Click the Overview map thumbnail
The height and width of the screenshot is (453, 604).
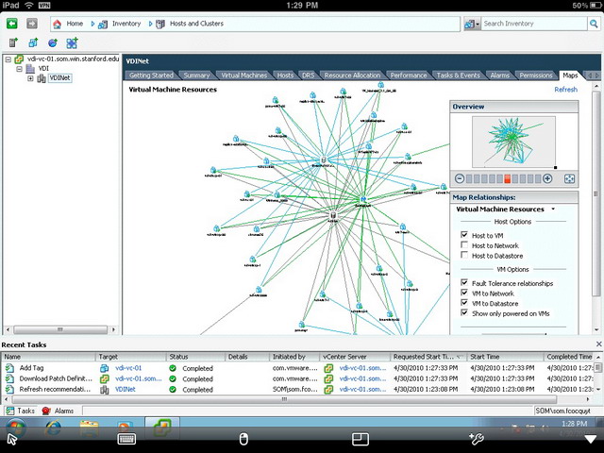513,142
